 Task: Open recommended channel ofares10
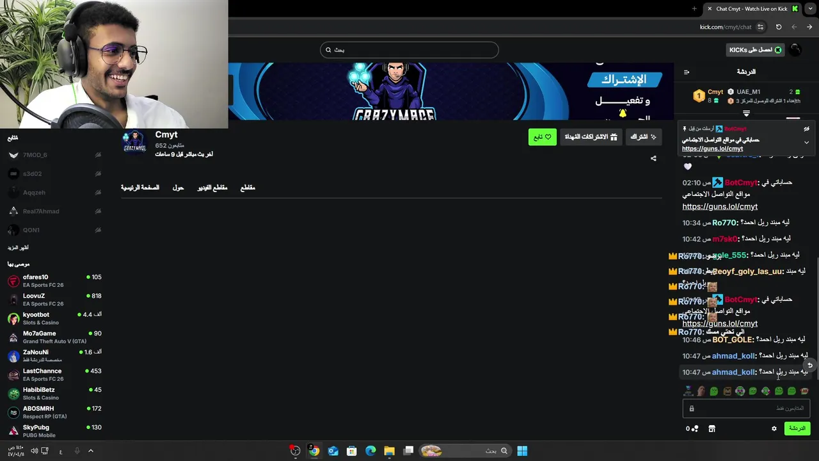tap(54, 280)
